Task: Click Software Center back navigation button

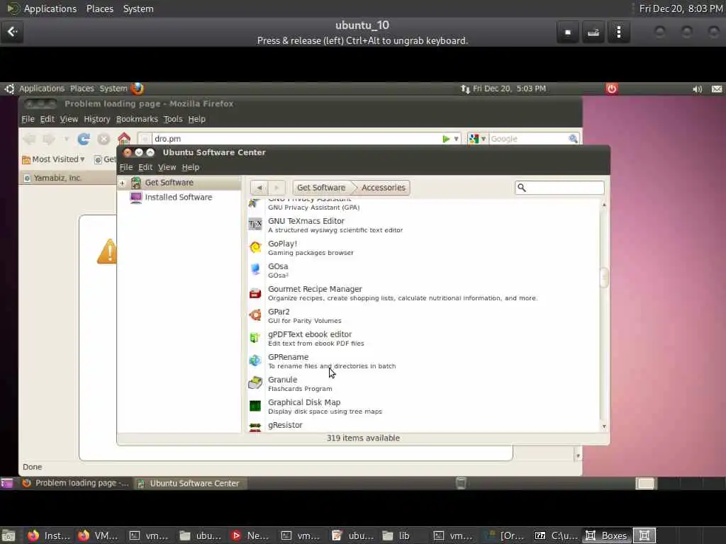Action: pyautogui.click(x=259, y=187)
